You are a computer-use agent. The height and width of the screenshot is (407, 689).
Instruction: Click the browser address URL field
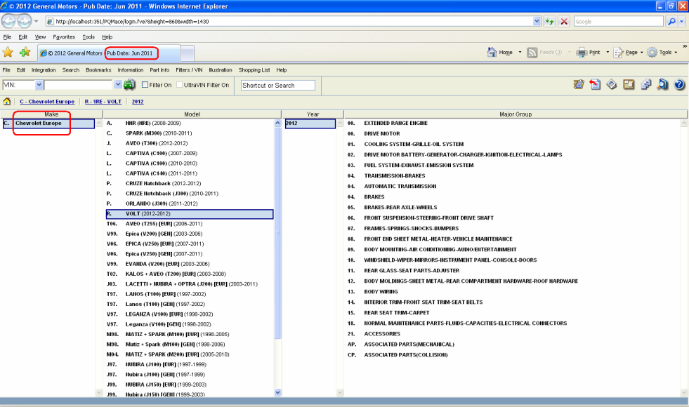(x=290, y=21)
